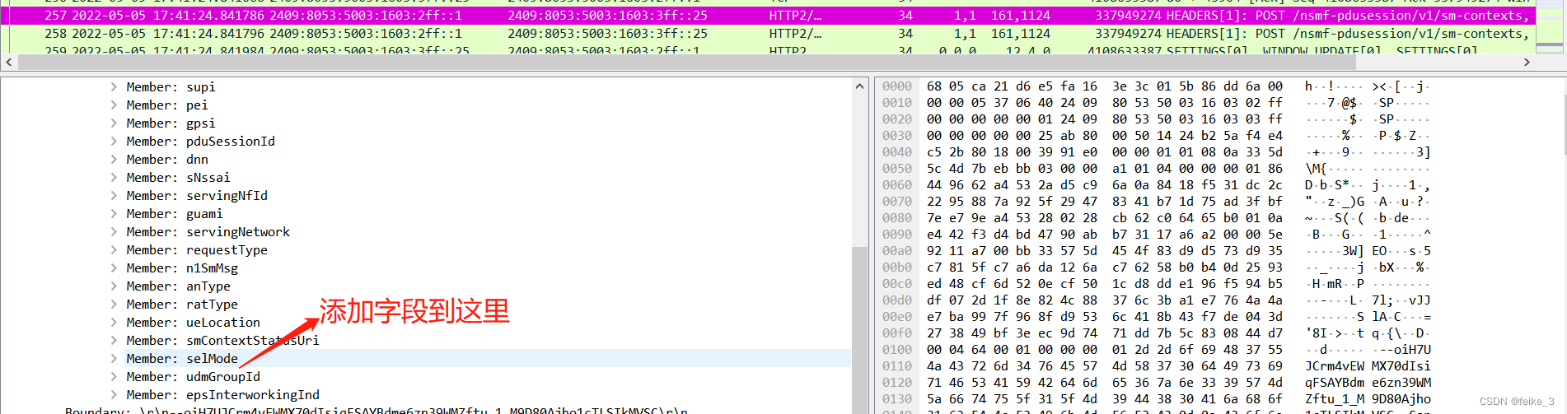The width and height of the screenshot is (1567, 414).
Task: Expand the Member: dnn node
Action: (114, 159)
